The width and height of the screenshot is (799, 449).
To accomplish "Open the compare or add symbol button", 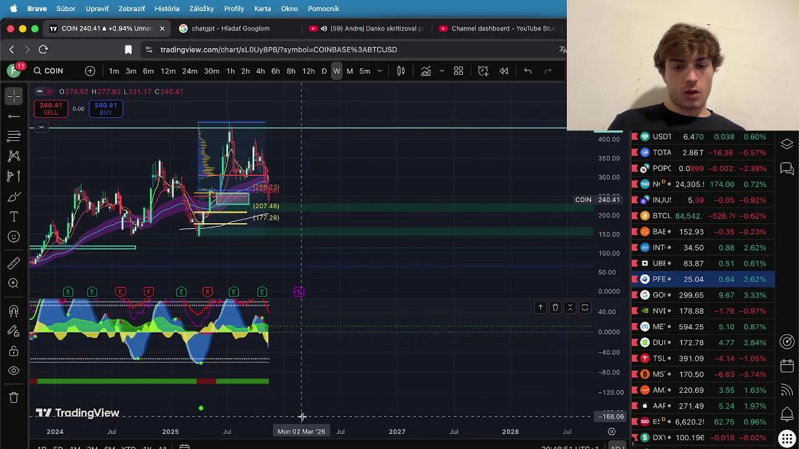I will (90, 71).
